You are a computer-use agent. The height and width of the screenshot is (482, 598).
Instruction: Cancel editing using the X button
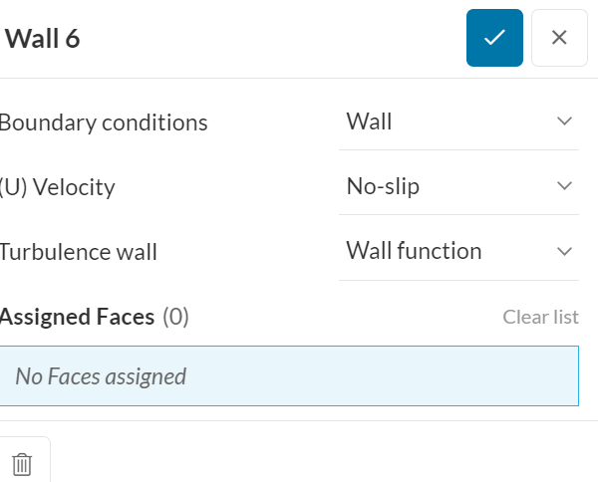point(559,38)
